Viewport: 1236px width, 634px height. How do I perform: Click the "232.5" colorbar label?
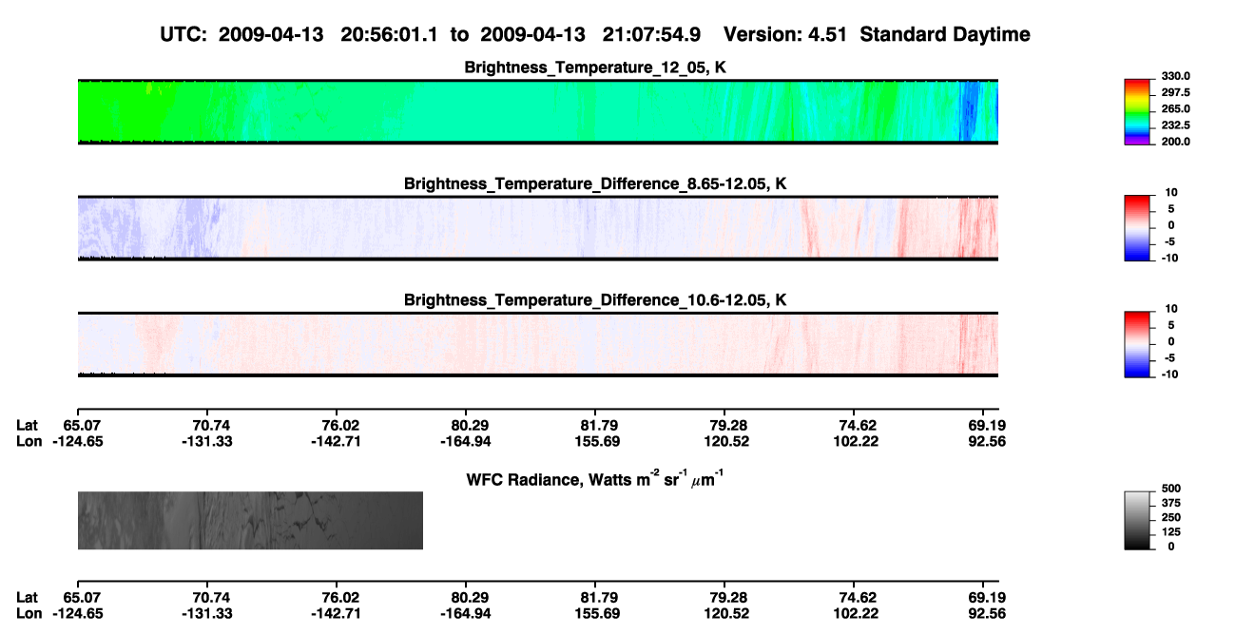[1176, 125]
